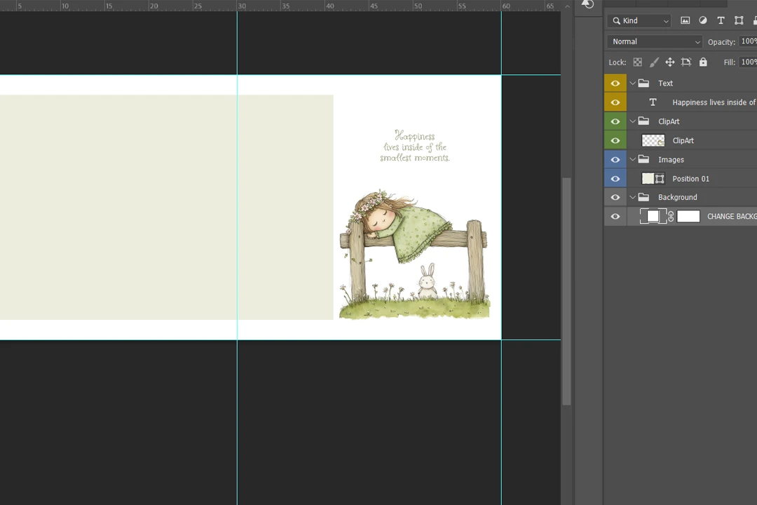Viewport: 757px width, 505px height.
Task: Filter layers by adjustment layers icon
Action: click(703, 20)
